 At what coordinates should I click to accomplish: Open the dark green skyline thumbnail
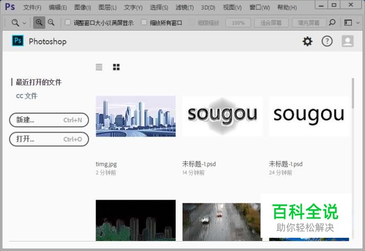(136, 220)
